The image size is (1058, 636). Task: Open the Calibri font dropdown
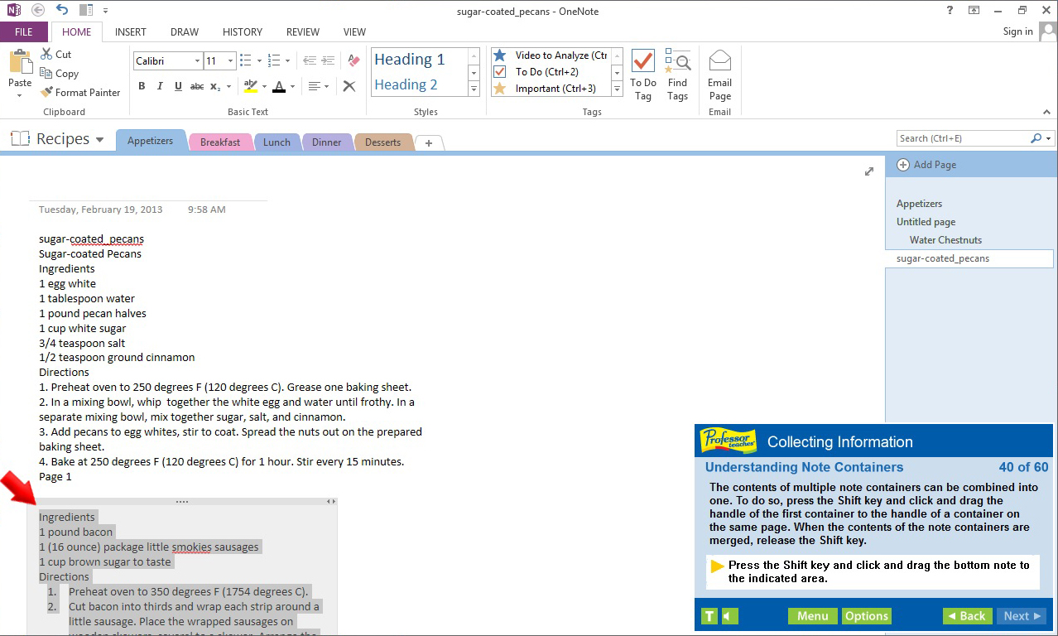point(196,60)
